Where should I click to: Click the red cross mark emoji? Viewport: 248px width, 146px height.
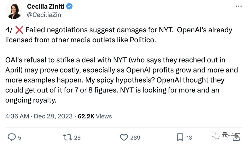(19, 30)
